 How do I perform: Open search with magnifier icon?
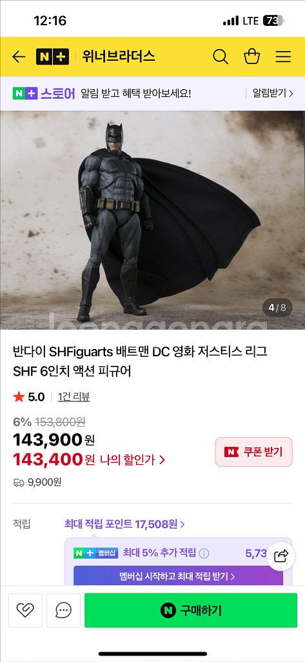221,57
